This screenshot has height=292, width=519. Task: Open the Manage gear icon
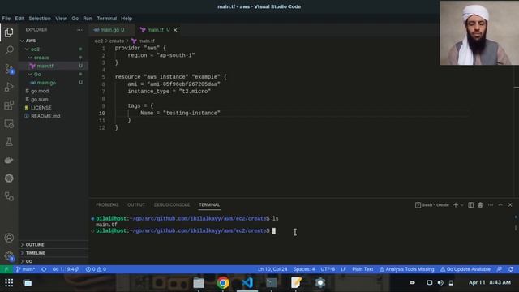(x=9, y=255)
